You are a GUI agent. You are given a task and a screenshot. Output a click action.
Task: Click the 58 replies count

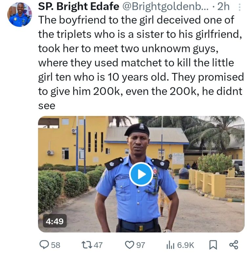[x=56, y=245]
